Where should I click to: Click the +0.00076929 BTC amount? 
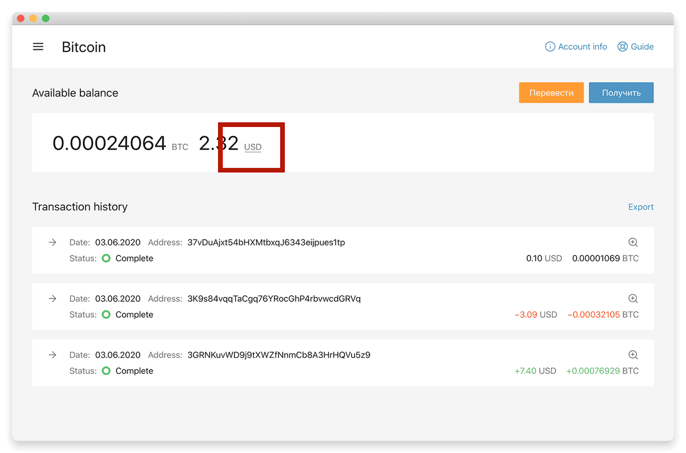[603, 371]
